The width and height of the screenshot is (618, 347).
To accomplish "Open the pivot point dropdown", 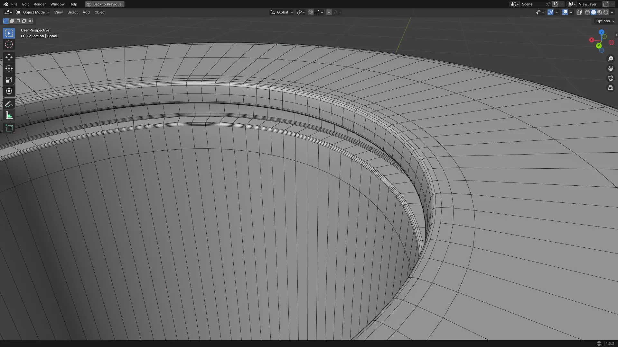I will pos(301,12).
